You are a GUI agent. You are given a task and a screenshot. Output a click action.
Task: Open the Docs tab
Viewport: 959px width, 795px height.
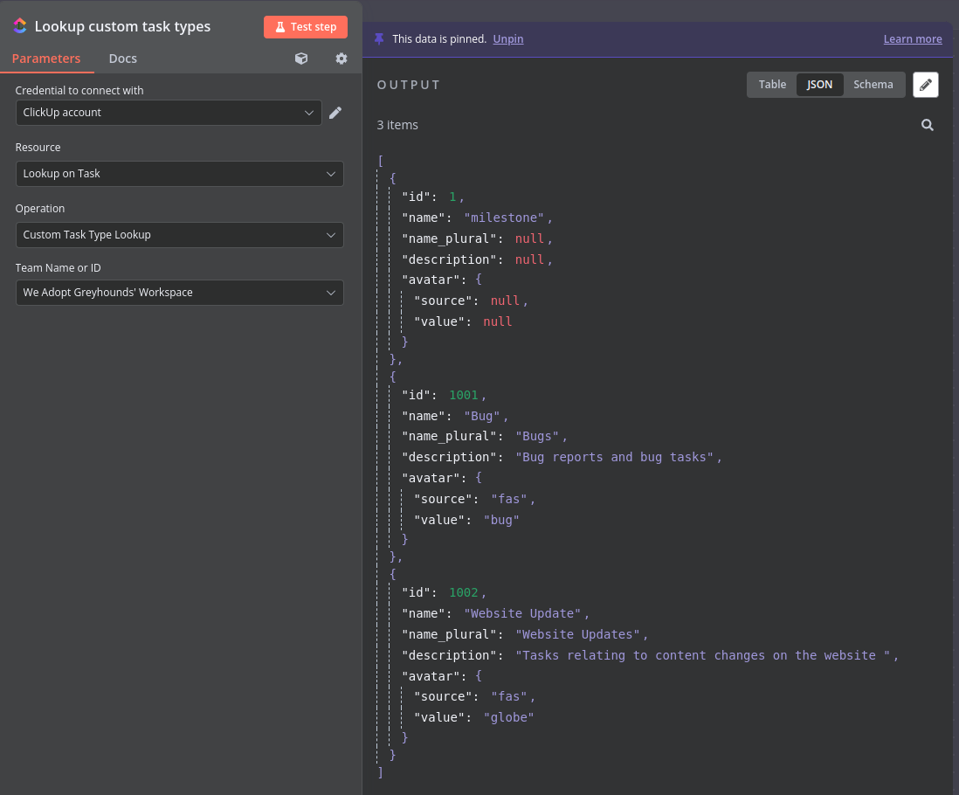tap(123, 59)
